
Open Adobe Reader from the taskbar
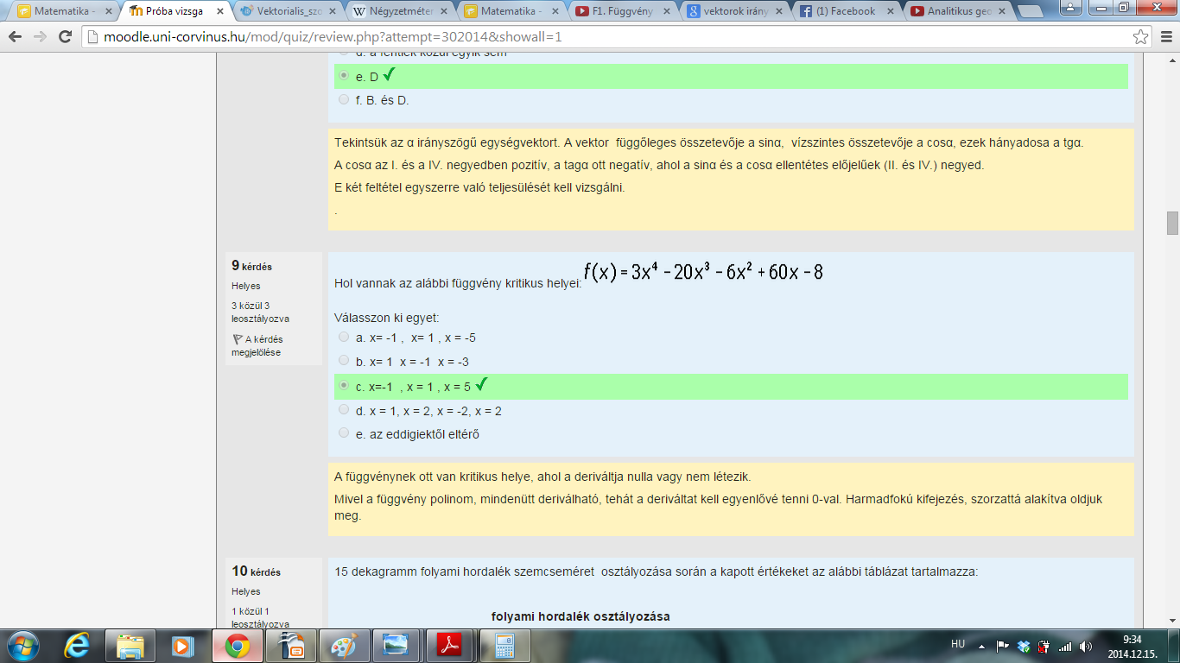pyautogui.click(x=448, y=645)
